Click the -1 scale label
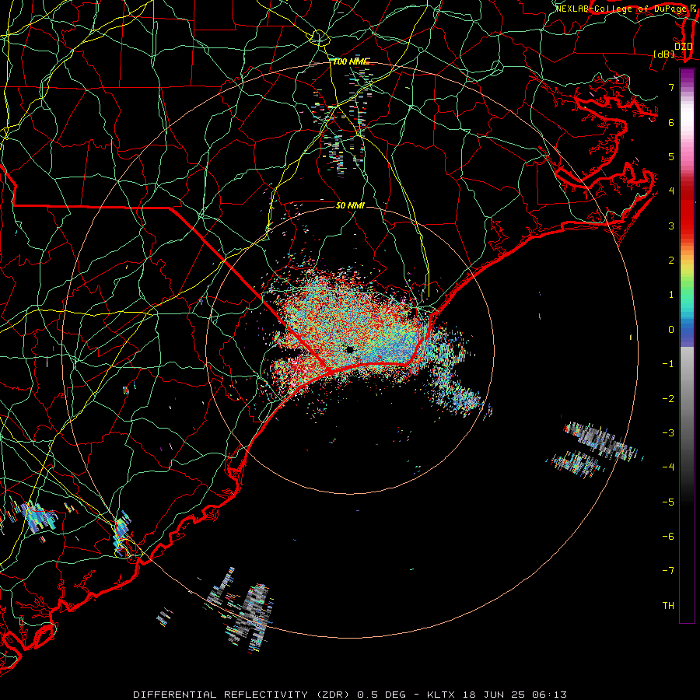The image size is (700, 700). pos(668,364)
